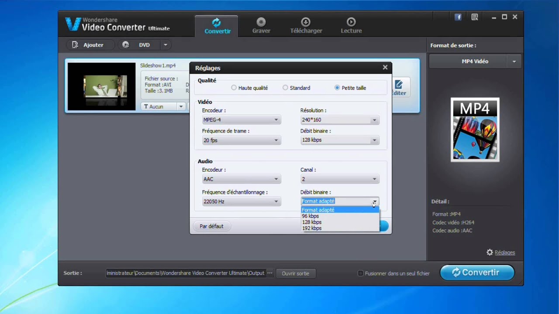This screenshot has width=559, height=314.
Task: Click the output folder path field
Action: pos(185,273)
